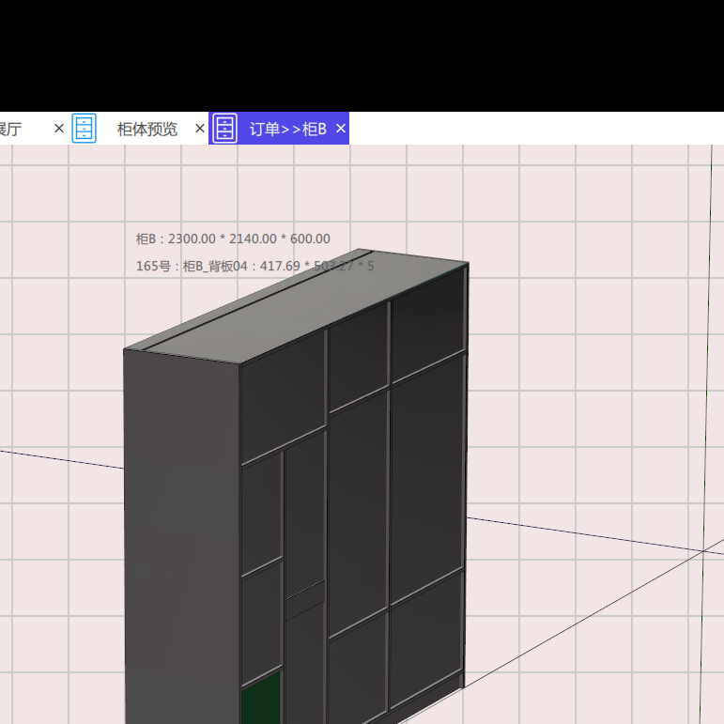Select the 订单>>柜B tab label
Screen dimensions: 724x724
(287, 129)
